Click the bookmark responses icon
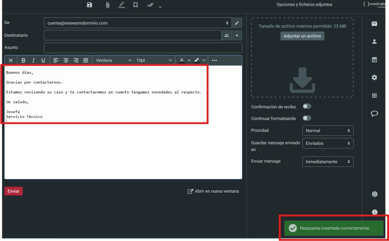The height and width of the screenshot is (241, 389). click(x=135, y=5)
